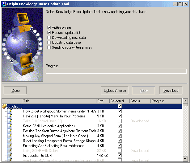This screenshot has height=163, width=190.
Task: Click the globe and computers wizard image
Action: coord(22,44)
